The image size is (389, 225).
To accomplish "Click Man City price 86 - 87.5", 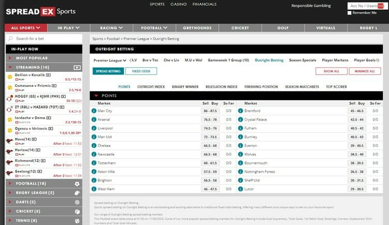I will pos(210,111).
